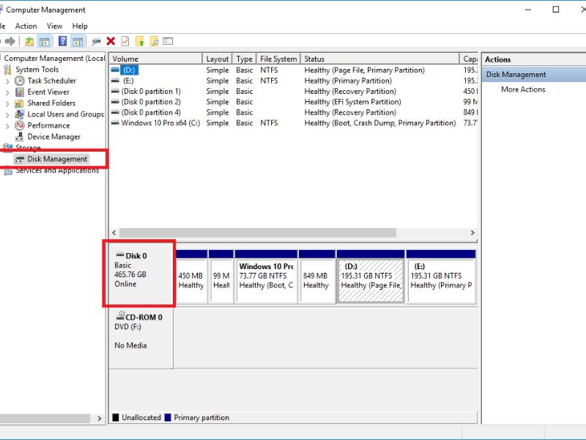Open Help with the blue question mark icon
This screenshot has height=440, width=586.
tap(62, 41)
